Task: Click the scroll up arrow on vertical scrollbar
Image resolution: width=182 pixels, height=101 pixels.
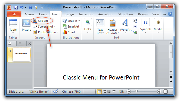Action: (171, 43)
